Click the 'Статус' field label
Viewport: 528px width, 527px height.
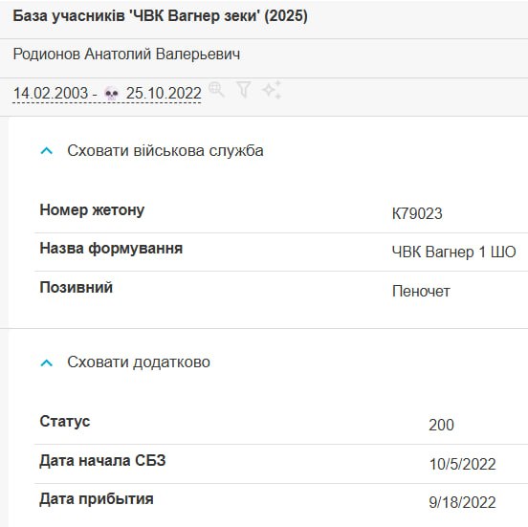click(65, 421)
